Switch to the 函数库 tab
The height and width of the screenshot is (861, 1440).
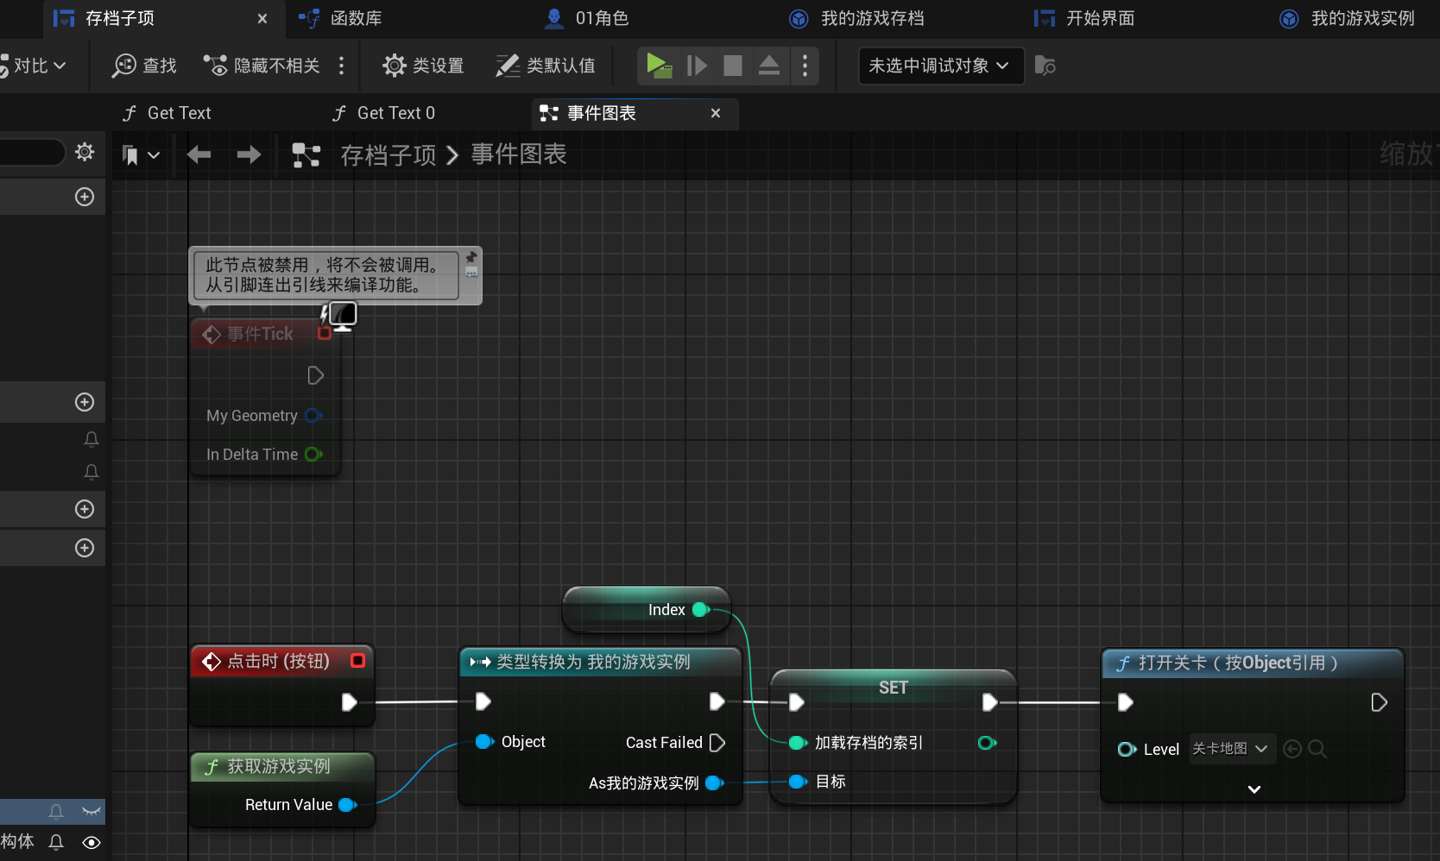[x=356, y=18]
